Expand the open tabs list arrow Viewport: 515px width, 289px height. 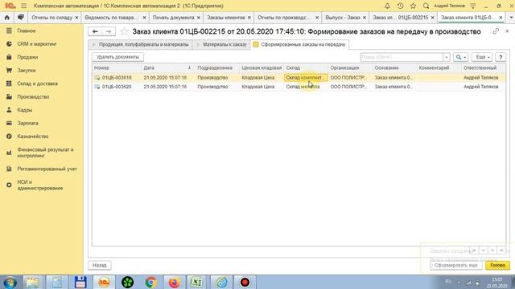(512, 18)
